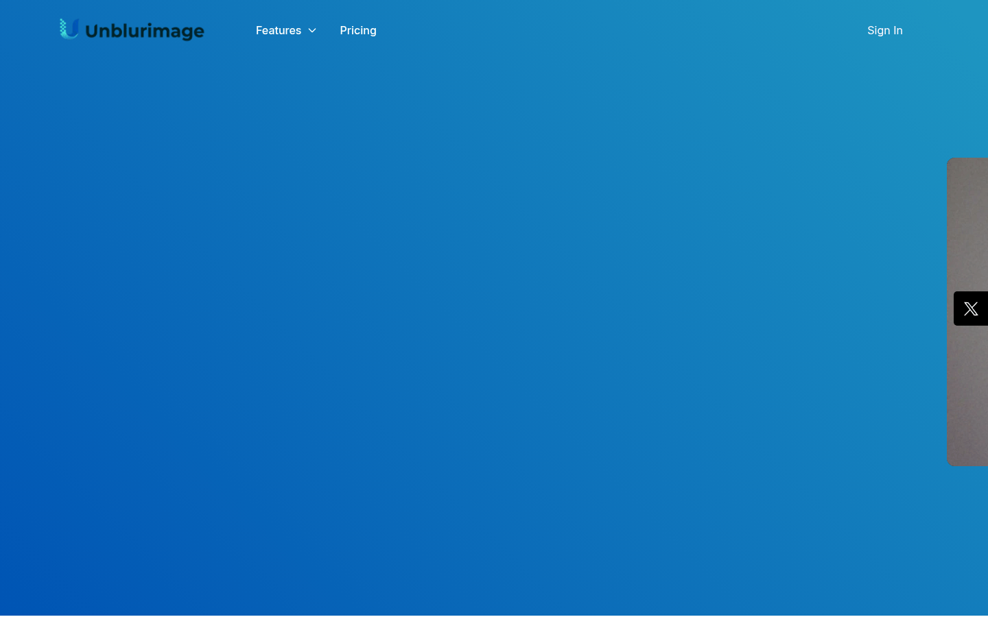Click the Unblurimage U-shaped logo icon
988x617 pixels.
tap(69, 29)
